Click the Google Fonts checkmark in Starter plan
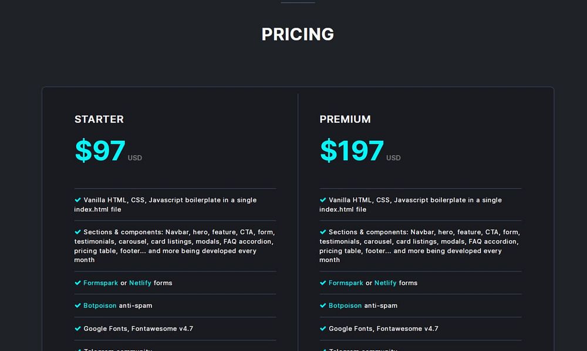Viewport: 587px width, 351px height. click(77, 329)
